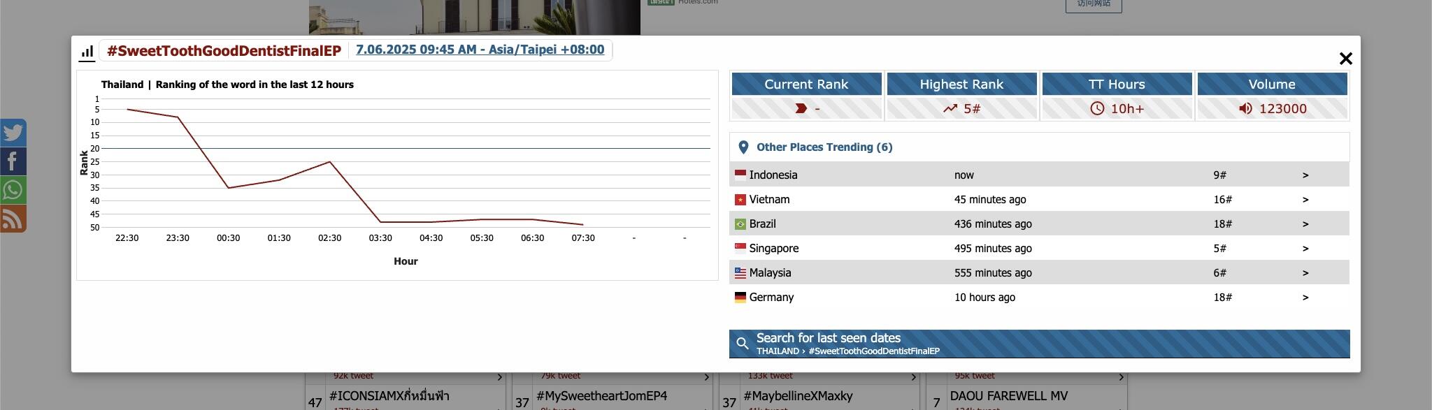The width and height of the screenshot is (1432, 410).
Task: Click the #SweetToothGoodDentistFinalEP hashtag title
Action: pos(224,51)
